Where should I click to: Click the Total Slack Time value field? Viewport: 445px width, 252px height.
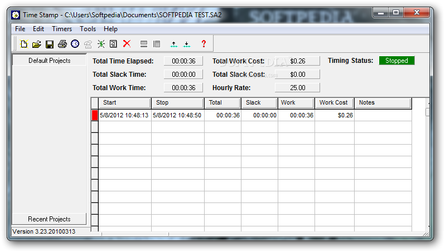tap(183, 74)
